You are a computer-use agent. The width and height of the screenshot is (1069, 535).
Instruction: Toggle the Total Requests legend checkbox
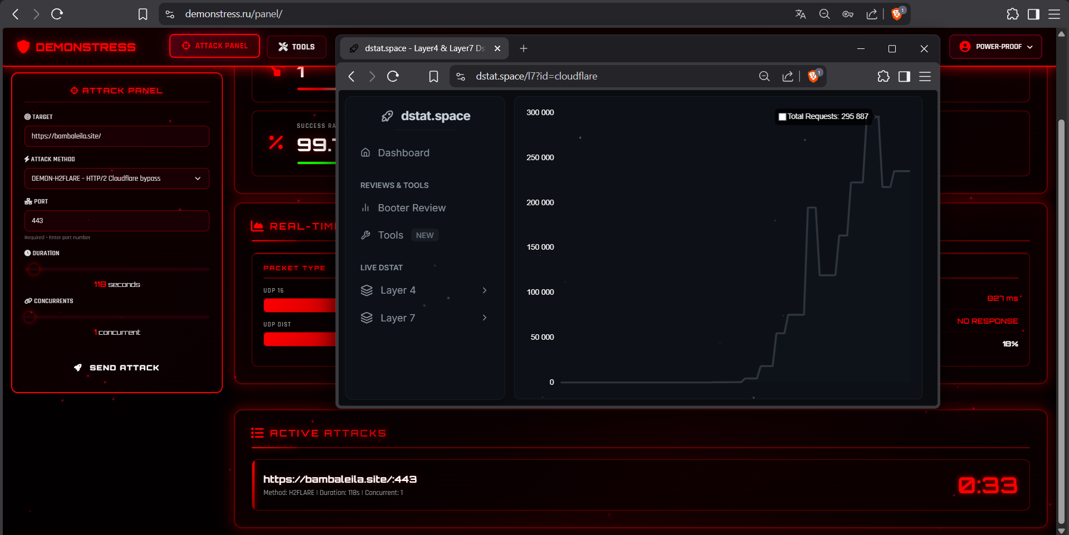pos(782,117)
